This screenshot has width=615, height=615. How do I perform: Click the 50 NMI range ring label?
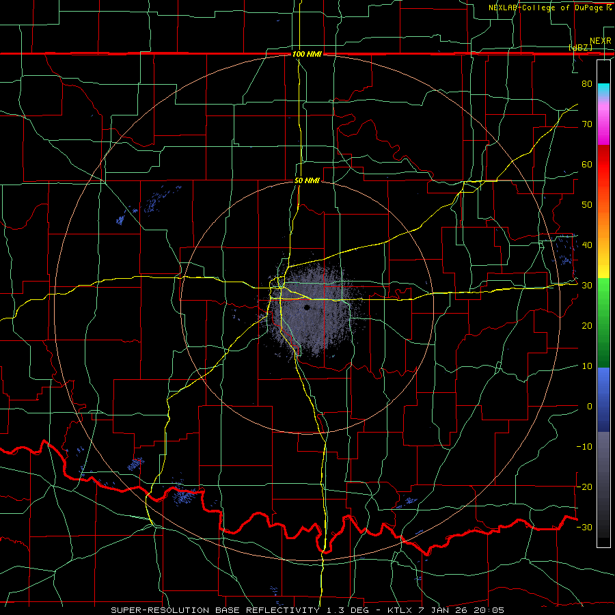tap(307, 180)
